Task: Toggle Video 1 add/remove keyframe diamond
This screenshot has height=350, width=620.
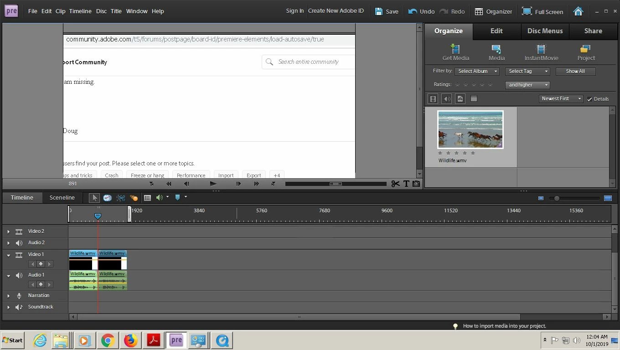Action: point(41,264)
